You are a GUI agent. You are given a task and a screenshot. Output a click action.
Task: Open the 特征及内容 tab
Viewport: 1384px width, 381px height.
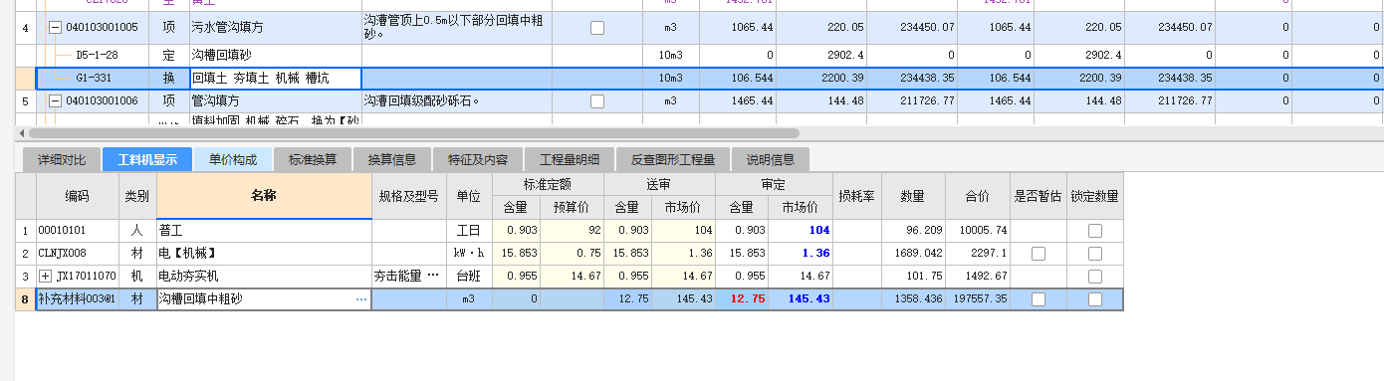coord(478,159)
